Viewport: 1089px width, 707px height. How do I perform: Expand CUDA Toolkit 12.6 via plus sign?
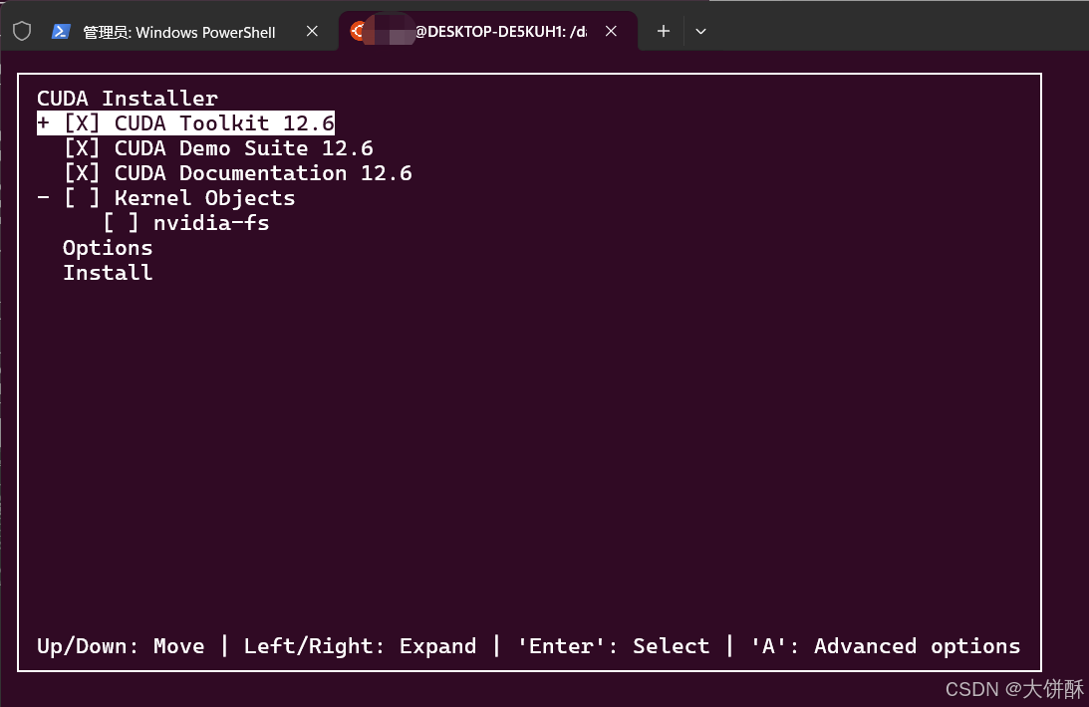[44, 123]
